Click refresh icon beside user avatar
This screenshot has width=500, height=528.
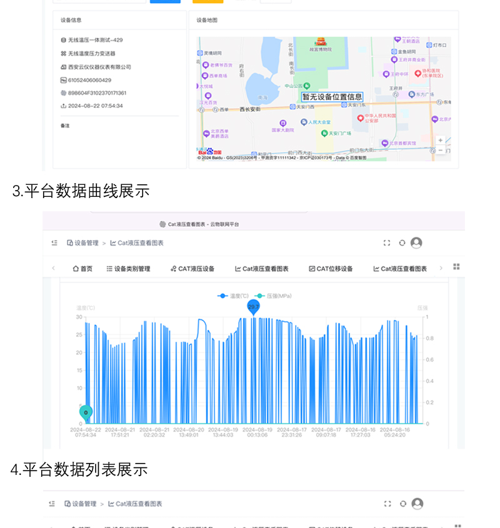coord(402,243)
